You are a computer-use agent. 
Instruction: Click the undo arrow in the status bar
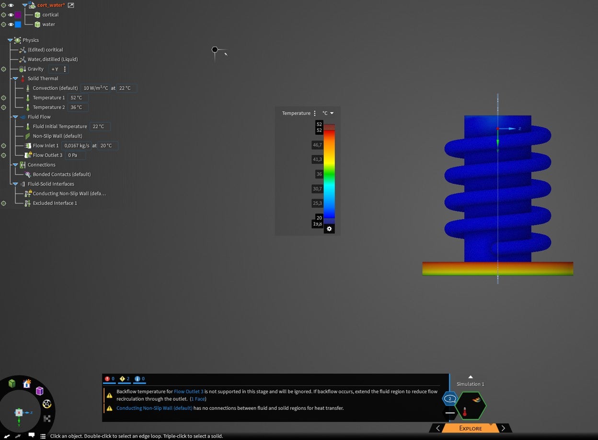(x=7, y=436)
